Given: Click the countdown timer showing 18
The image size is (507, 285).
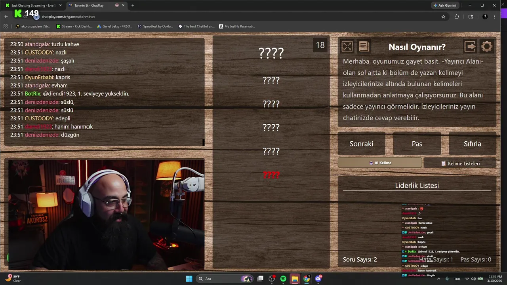Looking at the screenshot, I should pos(320,45).
